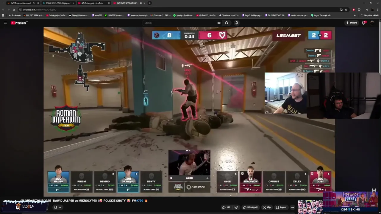
Task: Click the browser address bar URL
Action: [40, 10]
